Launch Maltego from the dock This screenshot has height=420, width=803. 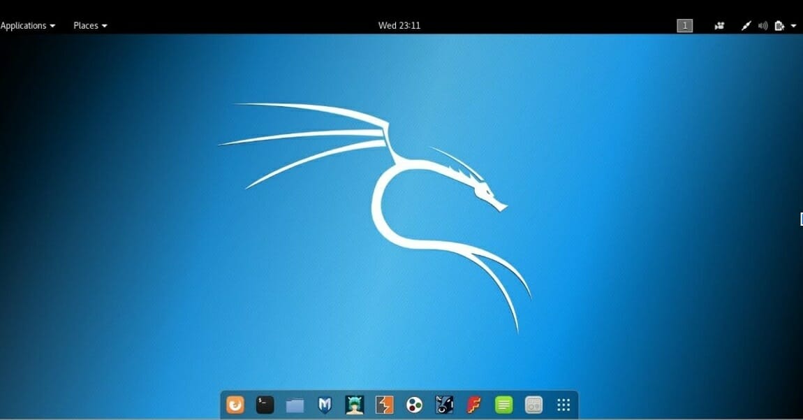[415, 405]
